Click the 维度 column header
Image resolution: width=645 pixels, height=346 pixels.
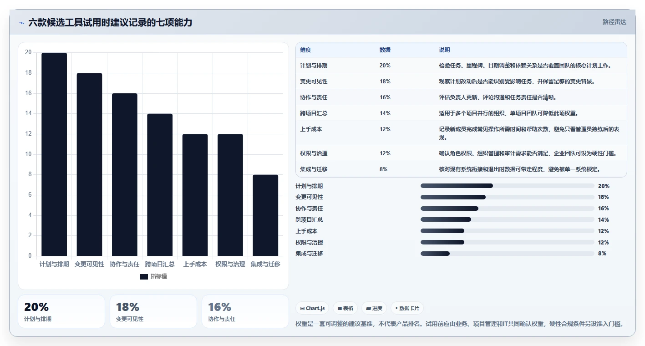[305, 50]
